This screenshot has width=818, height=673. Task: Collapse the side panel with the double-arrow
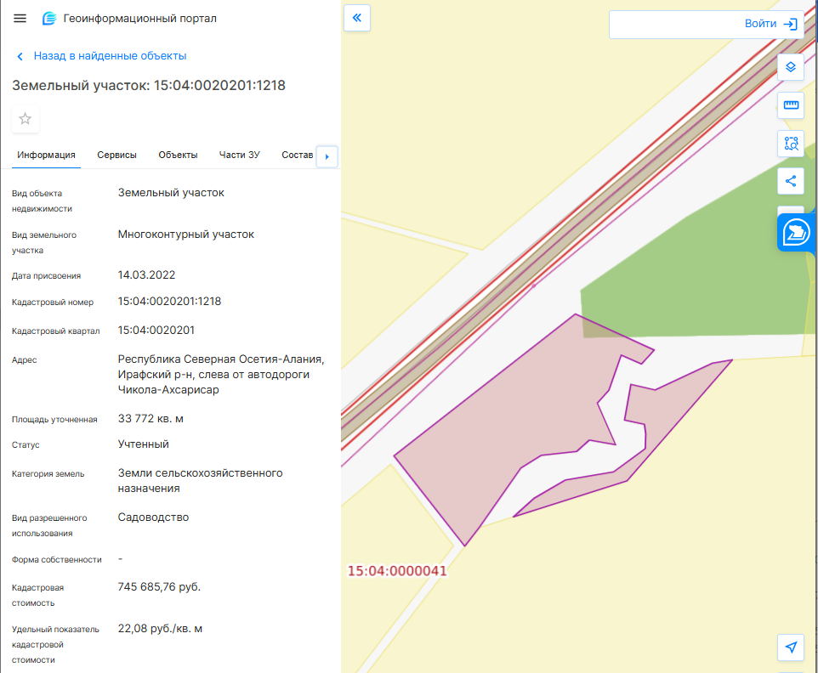point(357,18)
